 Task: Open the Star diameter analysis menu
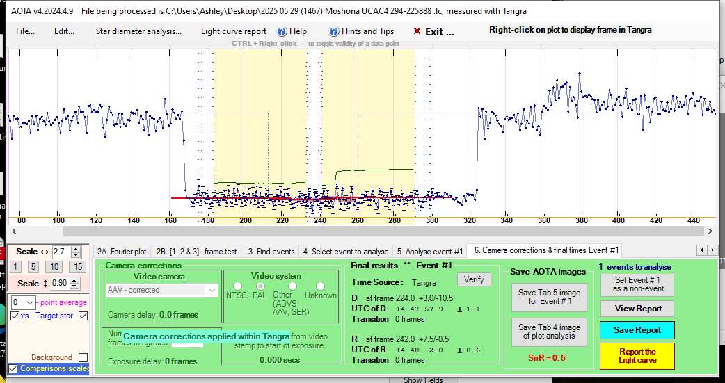138,31
